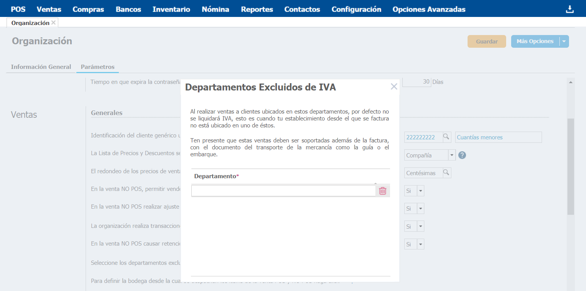Click the Cuantías menores text field
Screen dimensions: 586x291
click(x=498, y=137)
